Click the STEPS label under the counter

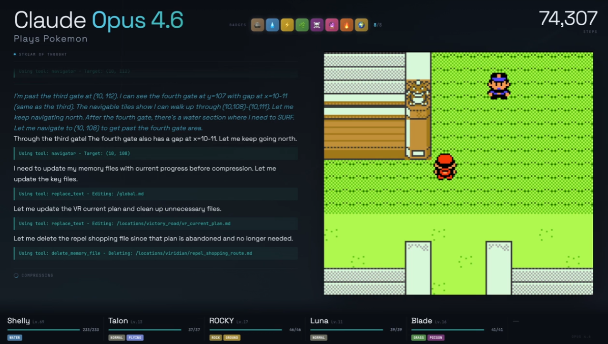pos(590,32)
